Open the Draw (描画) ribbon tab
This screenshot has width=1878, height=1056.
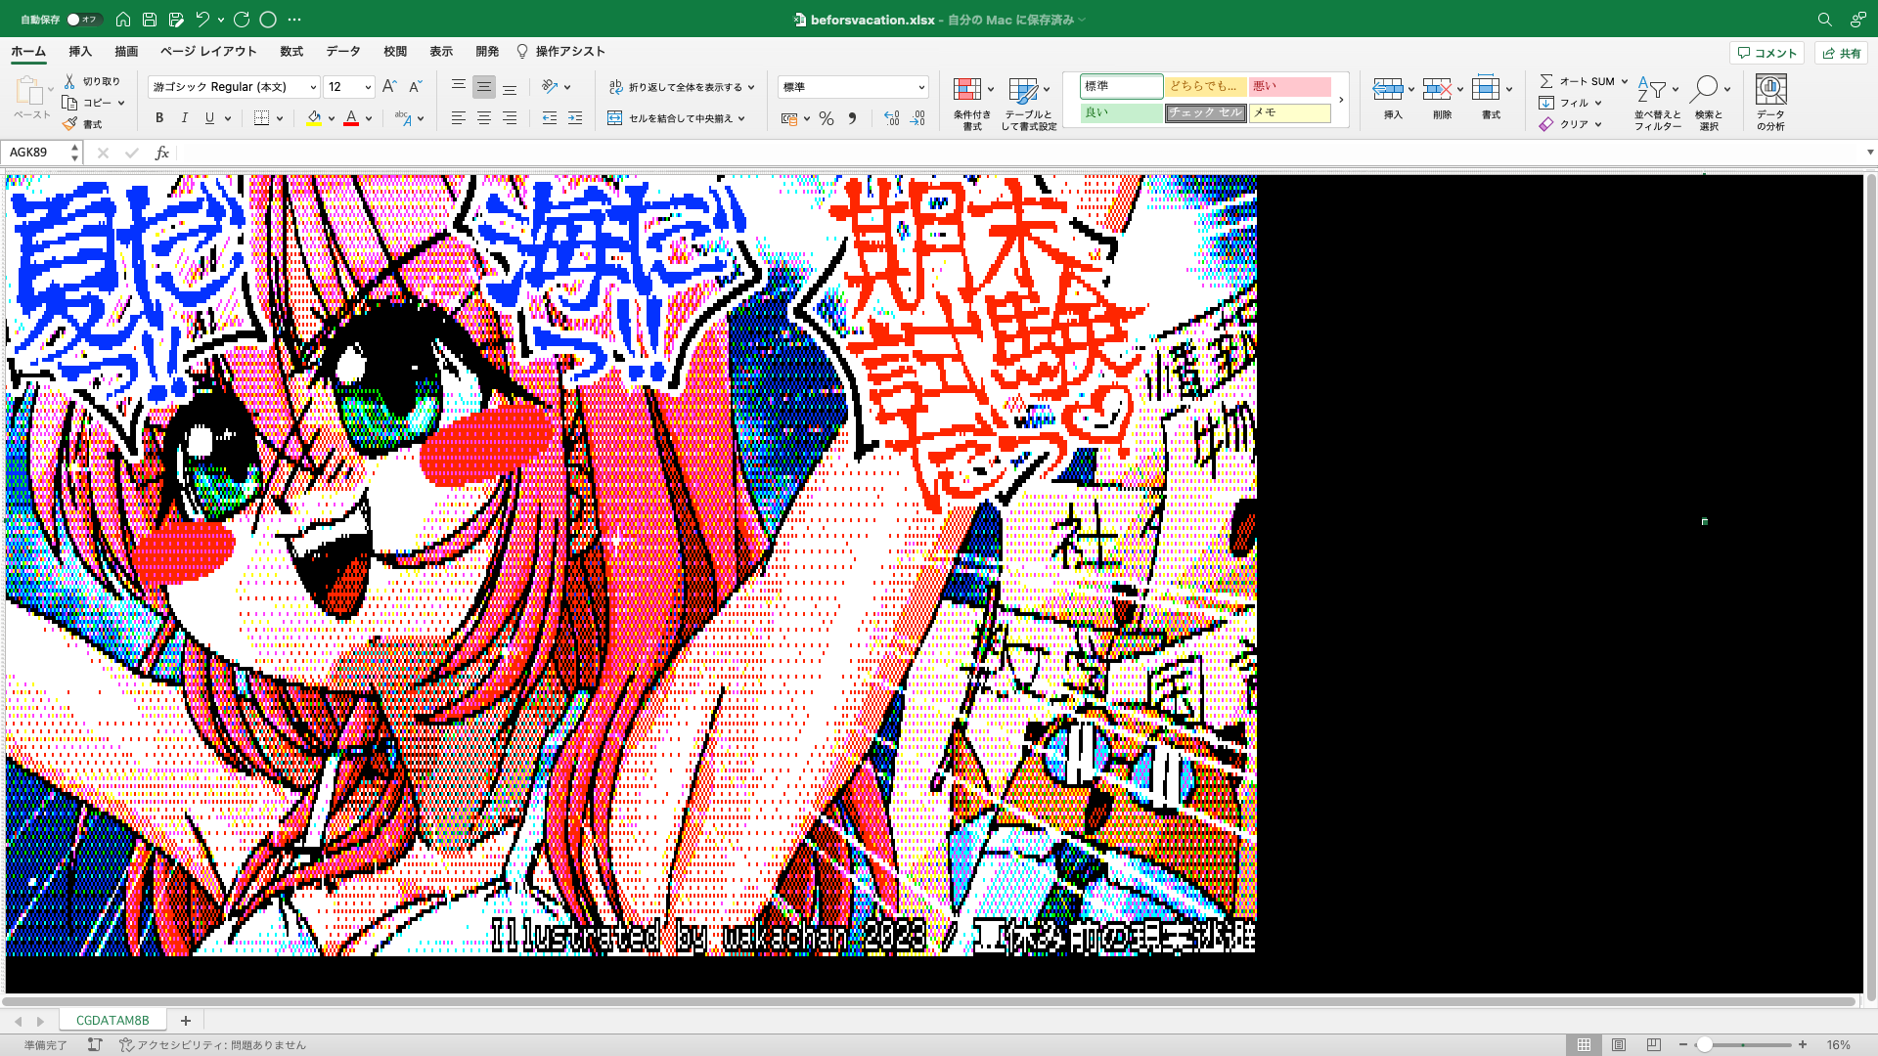(x=126, y=51)
